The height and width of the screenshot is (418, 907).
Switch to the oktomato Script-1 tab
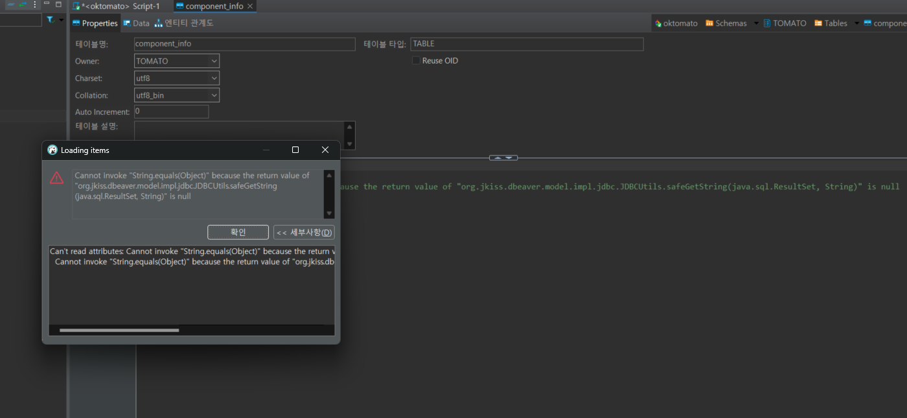pyautogui.click(x=117, y=6)
